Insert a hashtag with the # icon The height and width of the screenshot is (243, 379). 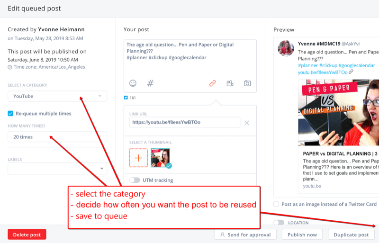(x=150, y=83)
